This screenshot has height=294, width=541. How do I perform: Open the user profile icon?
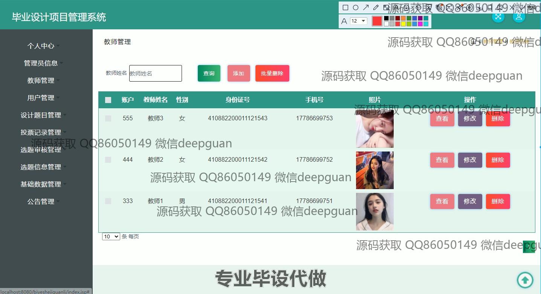tap(519, 17)
